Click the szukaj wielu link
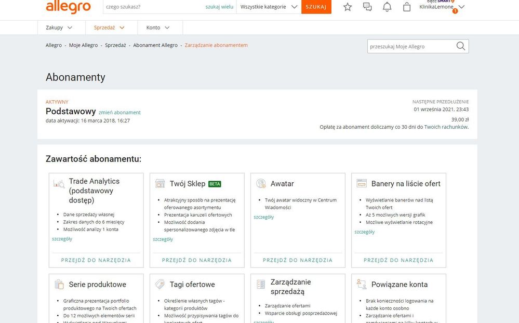519x323 pixels. (x=219, y=7)
